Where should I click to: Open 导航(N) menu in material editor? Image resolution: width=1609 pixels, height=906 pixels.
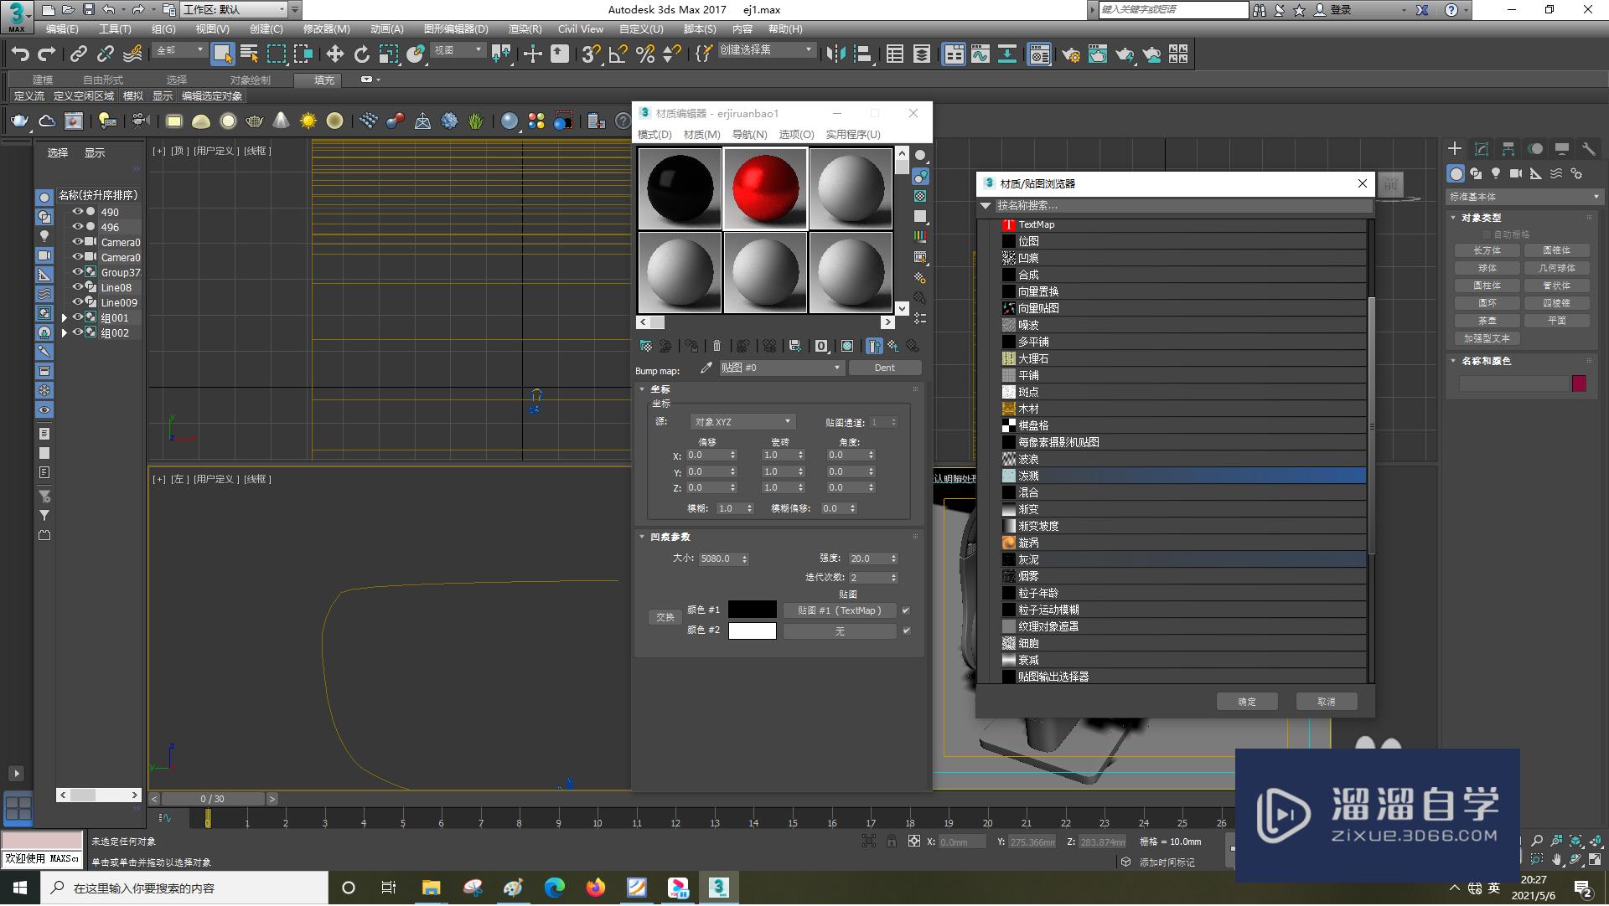[749, 134]
